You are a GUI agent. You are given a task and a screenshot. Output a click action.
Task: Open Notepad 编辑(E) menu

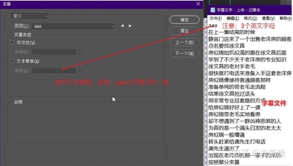coord(233,18)
